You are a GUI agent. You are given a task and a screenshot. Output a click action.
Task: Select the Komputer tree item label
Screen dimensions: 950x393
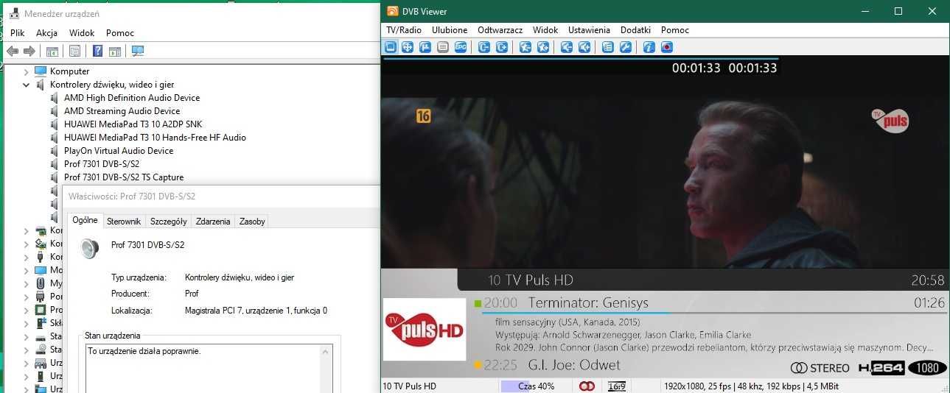pos(70,71)
